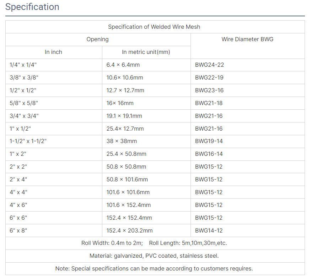The image size is (311, 279).
Task: Click the BWG19-14 cell
Action: (209, 141)
